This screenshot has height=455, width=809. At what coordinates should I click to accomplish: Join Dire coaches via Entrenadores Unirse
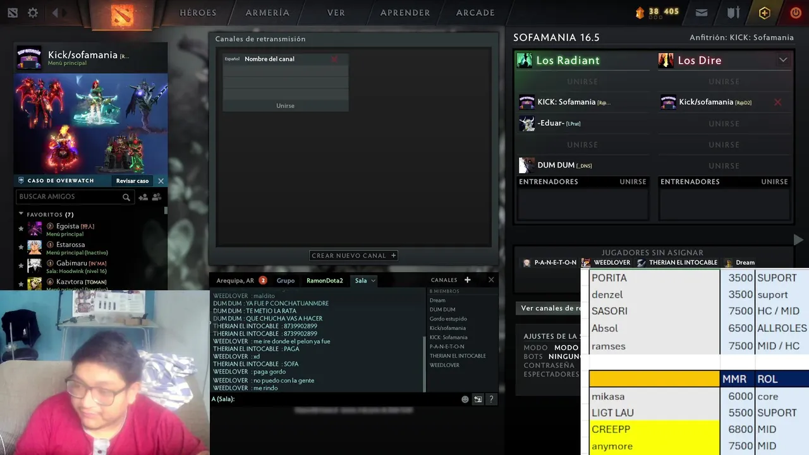(774, 182)
